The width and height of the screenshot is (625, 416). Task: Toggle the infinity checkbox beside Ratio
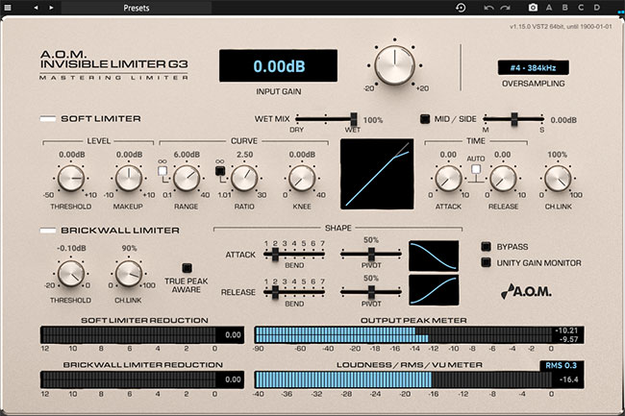(x=220, y=171)
